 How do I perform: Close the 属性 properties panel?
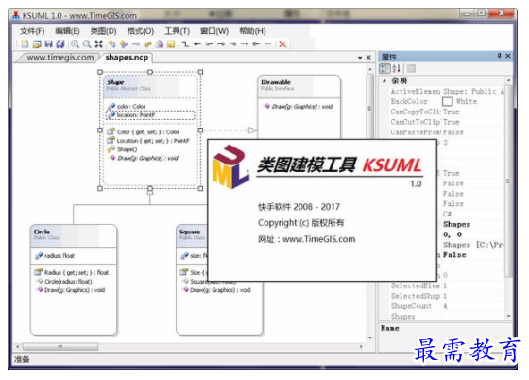[508, 56]
